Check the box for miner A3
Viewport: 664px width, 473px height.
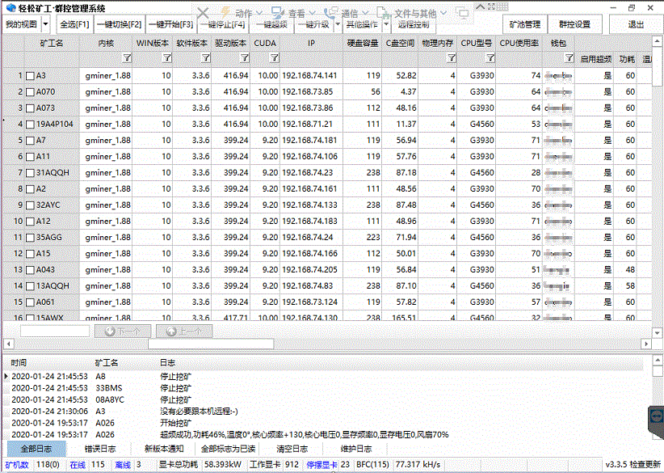pyautogui.click(x=30, y=76)
